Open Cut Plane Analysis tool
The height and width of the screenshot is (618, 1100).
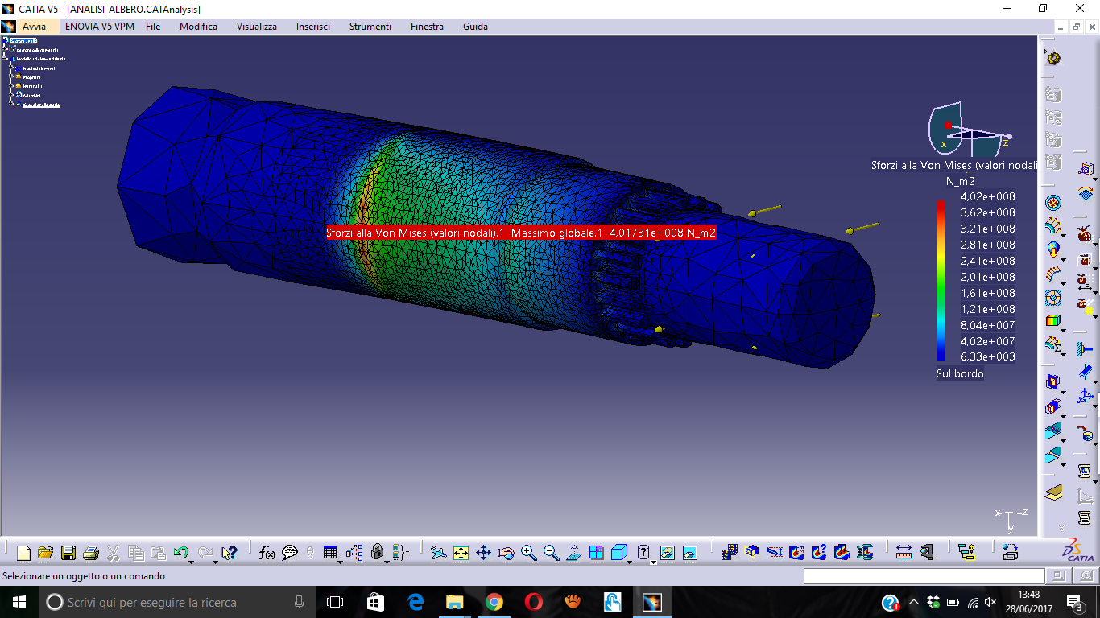[x=751, y=553]
